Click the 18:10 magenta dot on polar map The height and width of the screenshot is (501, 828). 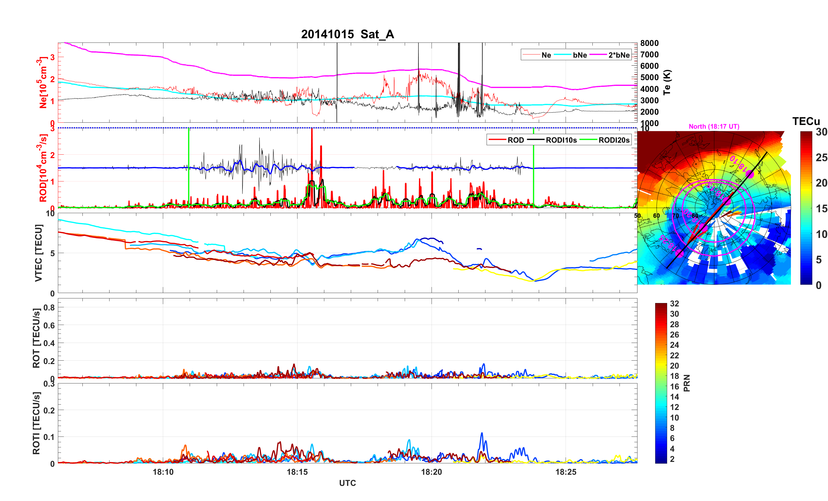(x=750, y=174)
